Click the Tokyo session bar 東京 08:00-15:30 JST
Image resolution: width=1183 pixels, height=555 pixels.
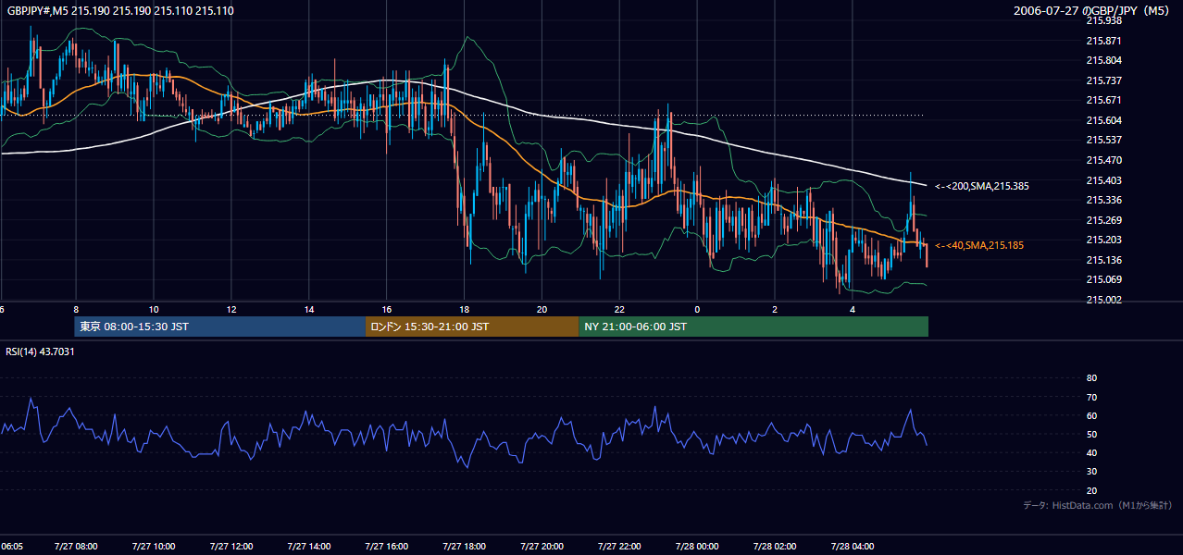pos(220,327)
